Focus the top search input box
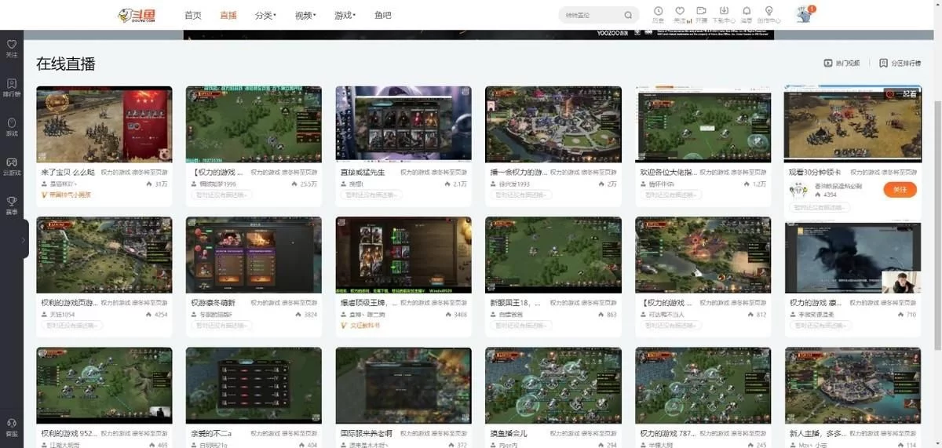The image size is (942, 448). tap(592, 15)
